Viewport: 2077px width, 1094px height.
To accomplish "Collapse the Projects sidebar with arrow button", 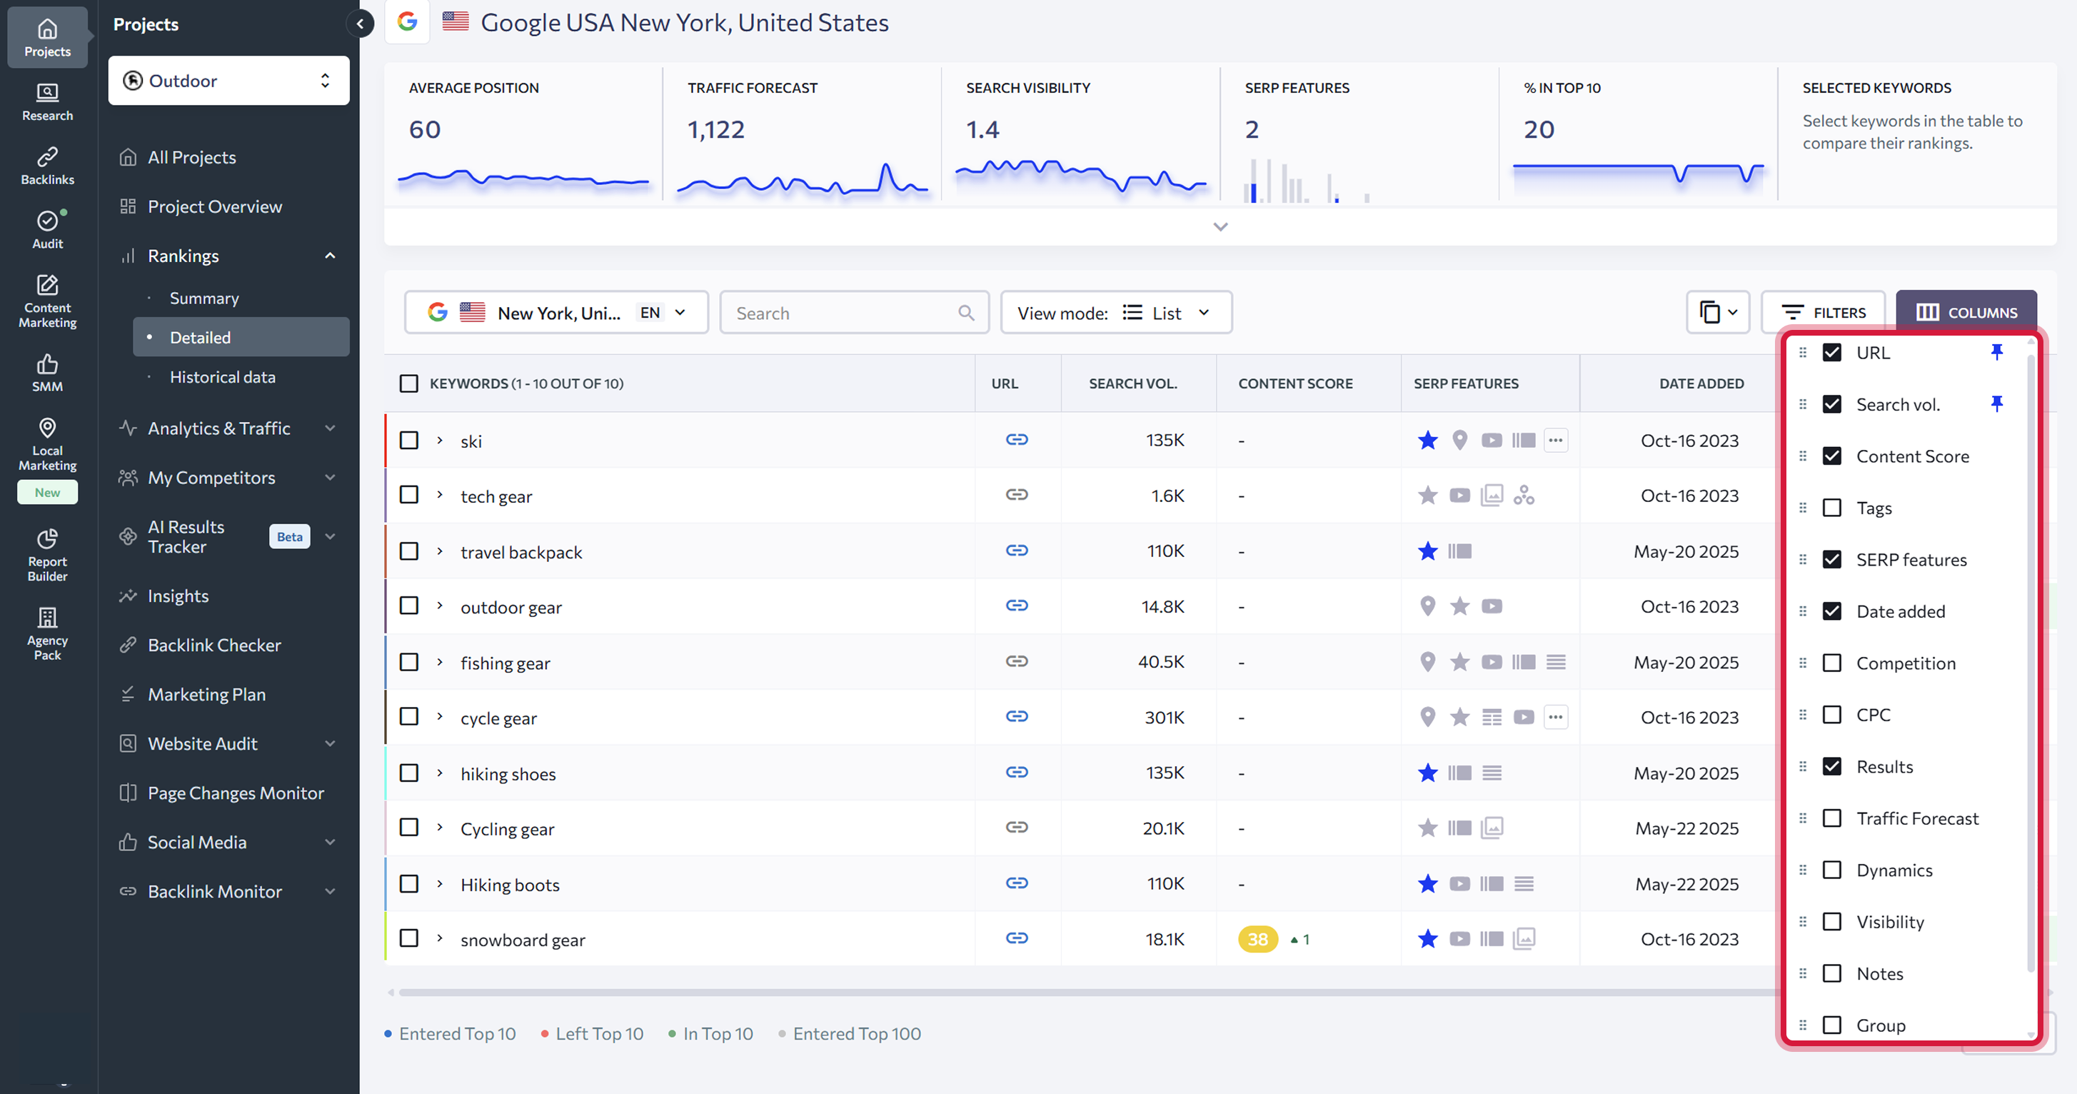I will click(361, 24).
